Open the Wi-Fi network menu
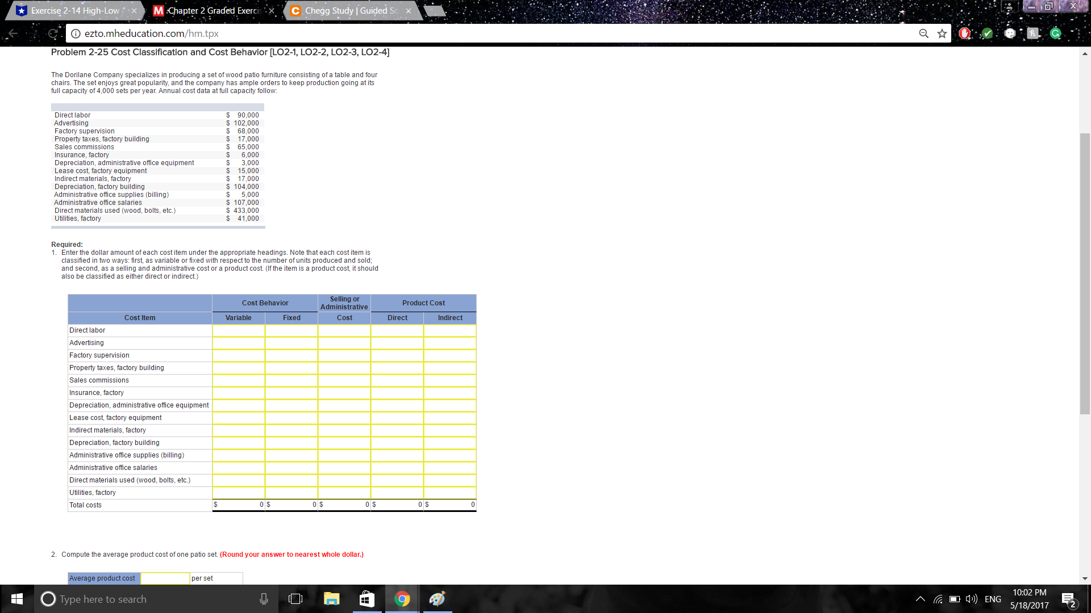1091x613 pixels. pos(938,599)
